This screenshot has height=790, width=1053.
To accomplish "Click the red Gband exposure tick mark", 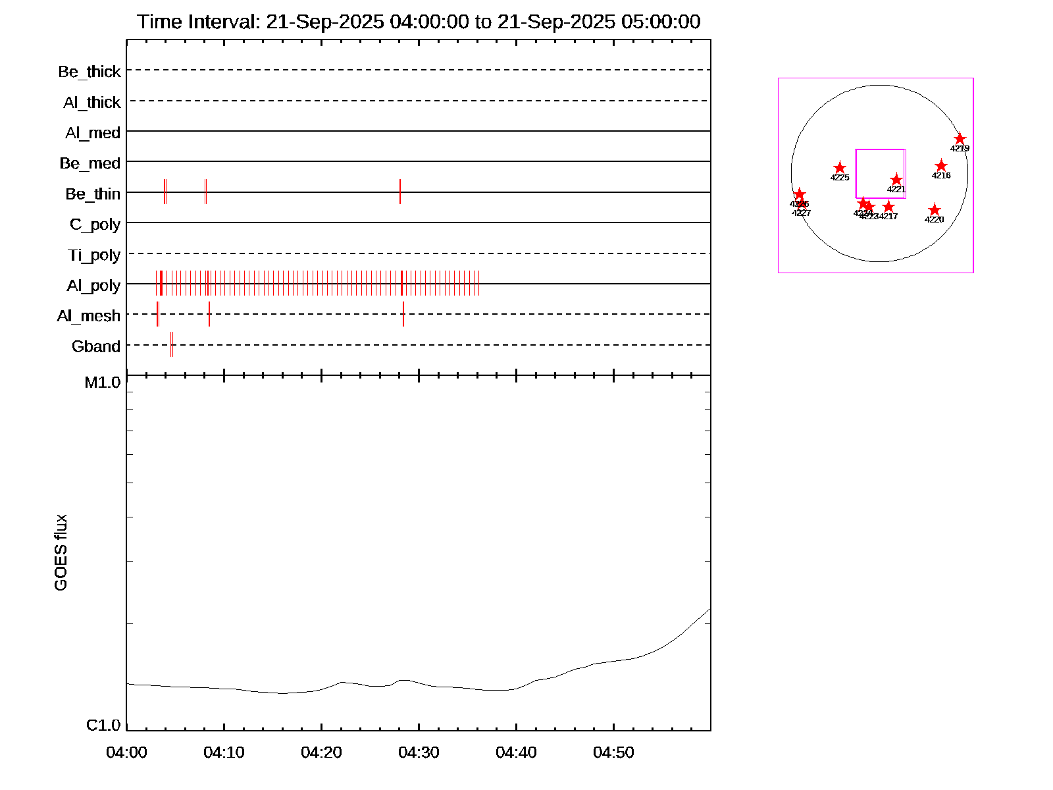I will tap(172, 344).
